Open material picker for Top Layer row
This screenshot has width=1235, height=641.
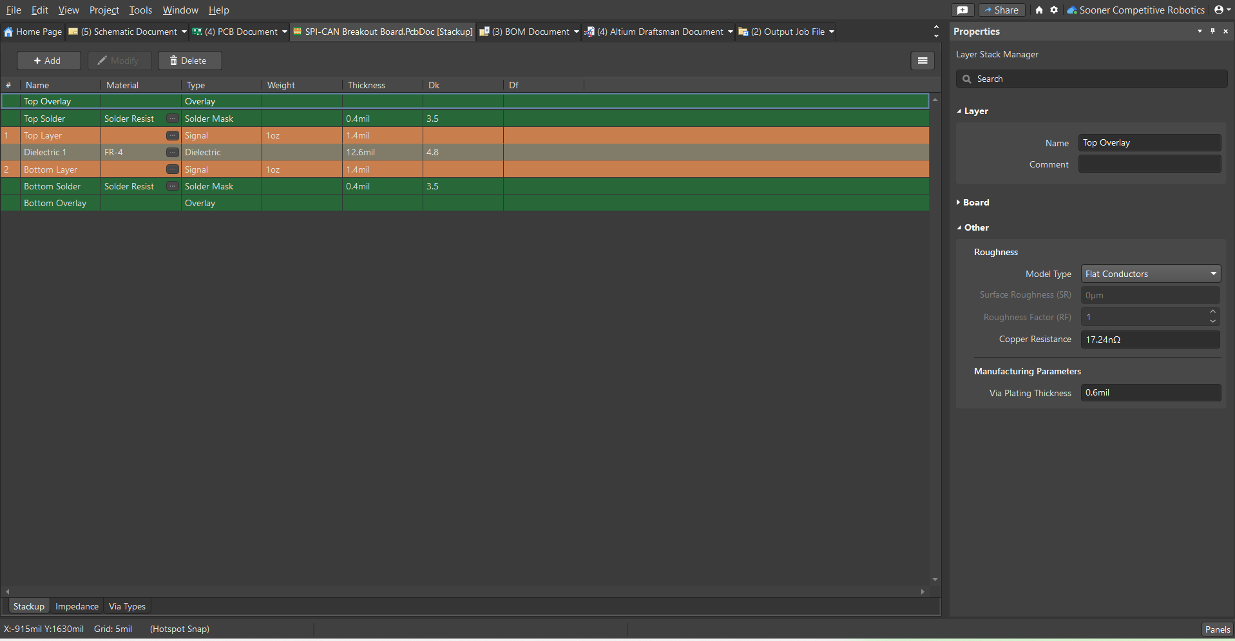point(173,135)
